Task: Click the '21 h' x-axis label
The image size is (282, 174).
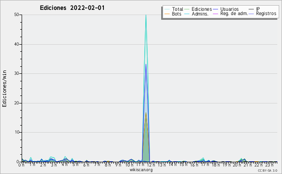Action: pyautogui.click(x=248, y=165)
